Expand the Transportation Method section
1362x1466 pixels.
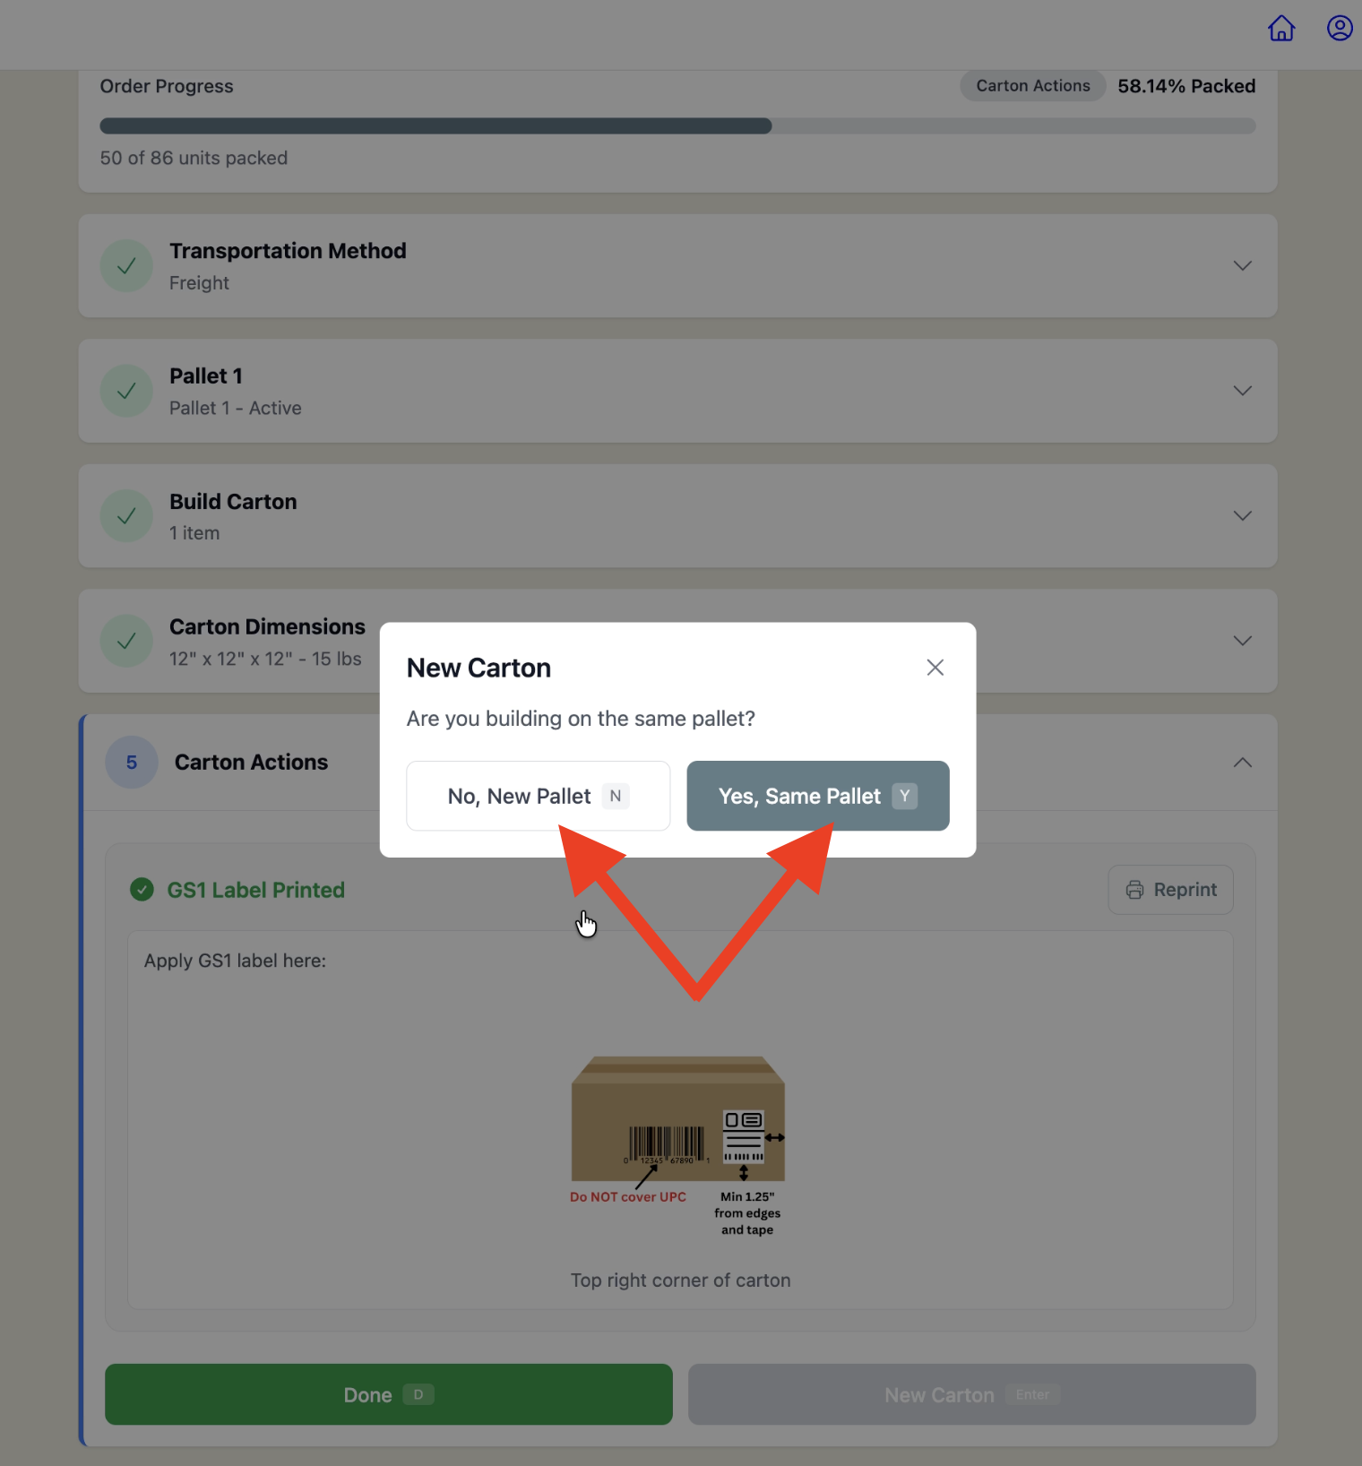point(1242,265)
